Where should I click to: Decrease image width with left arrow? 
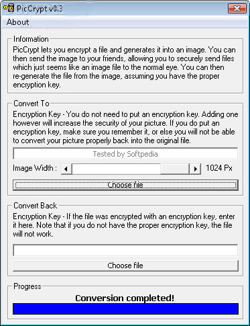point(66,169)
